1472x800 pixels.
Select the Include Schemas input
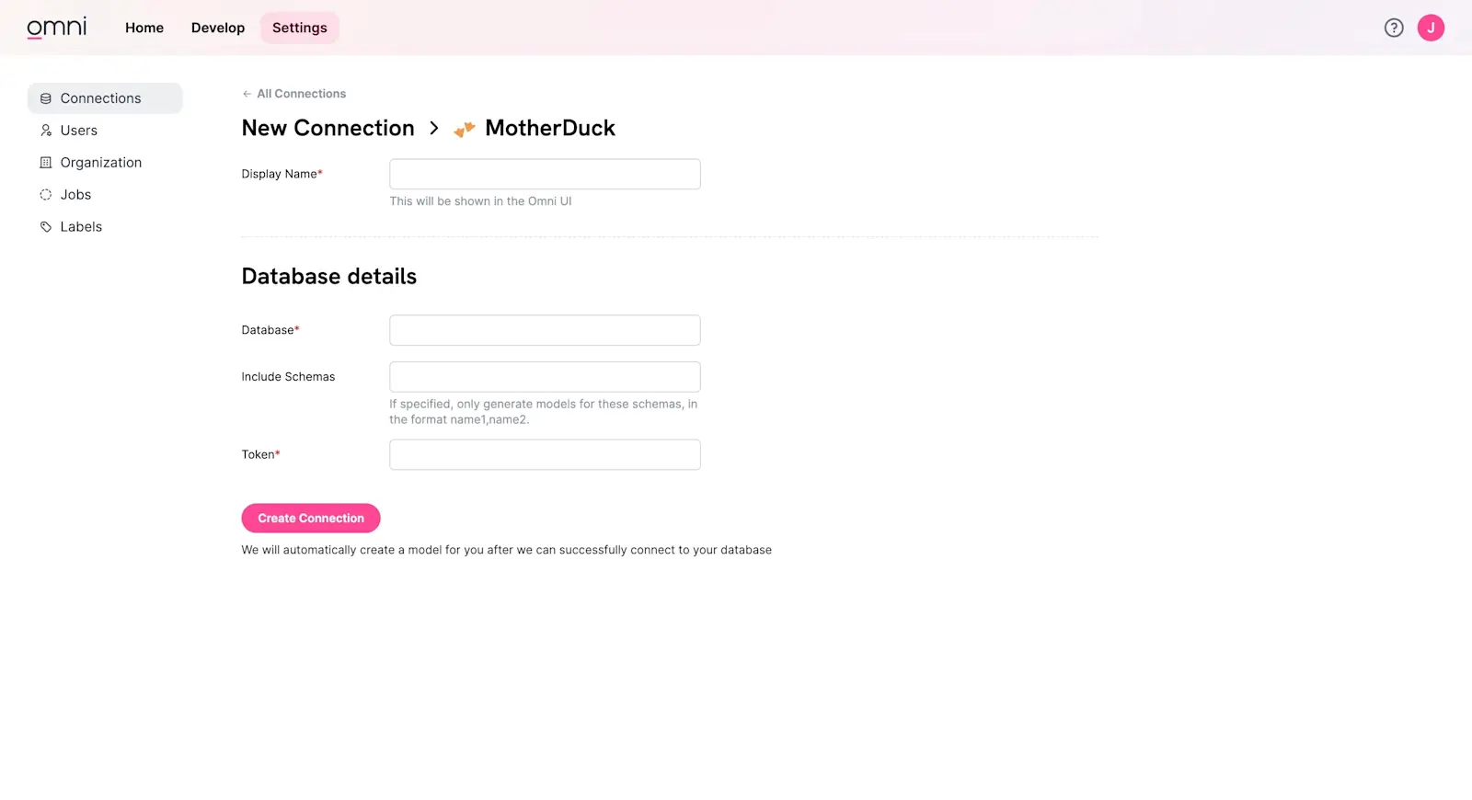coord(544,376)
